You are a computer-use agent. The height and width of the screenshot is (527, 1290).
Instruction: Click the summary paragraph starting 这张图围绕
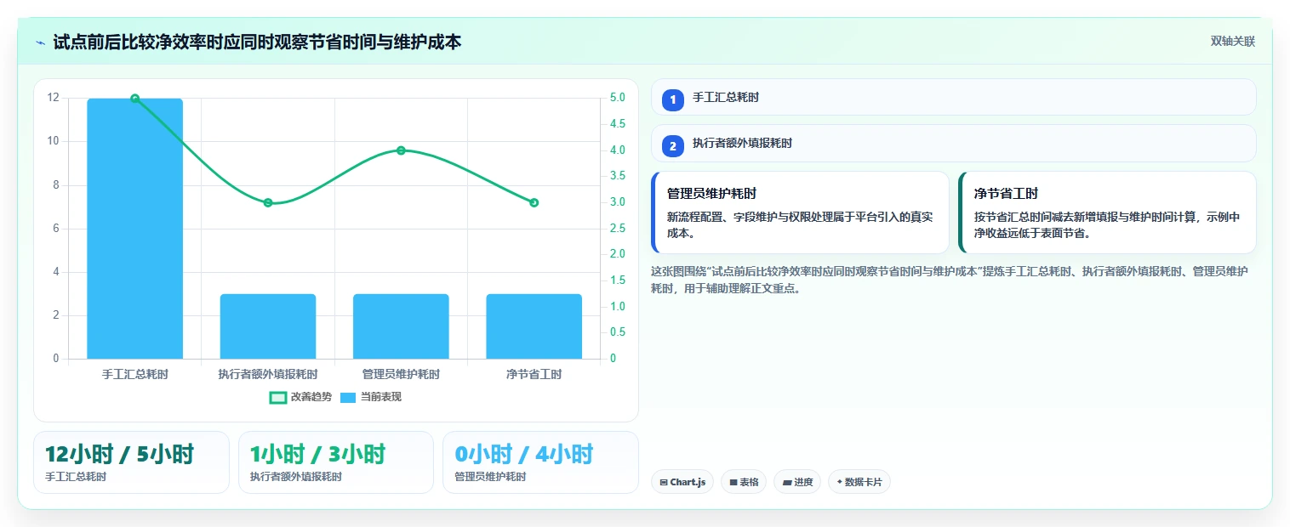(x=950, y=280)
